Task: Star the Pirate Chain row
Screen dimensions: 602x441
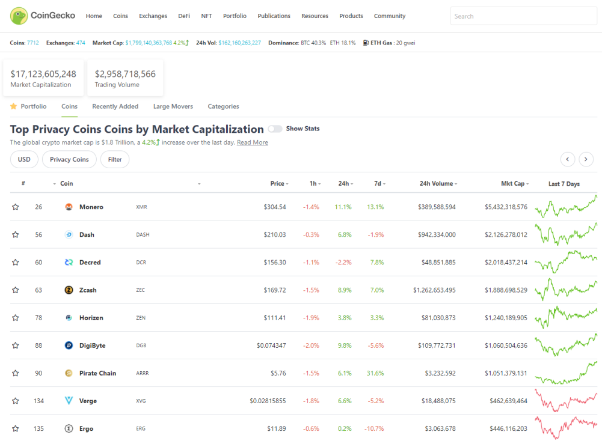Action: pos(16,373)
